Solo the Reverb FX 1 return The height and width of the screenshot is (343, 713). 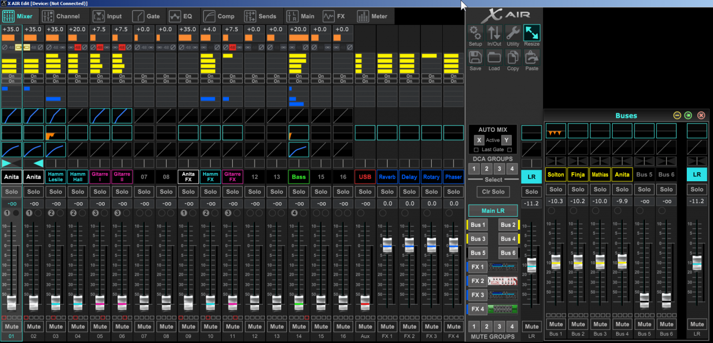click(x=387, y=192)
